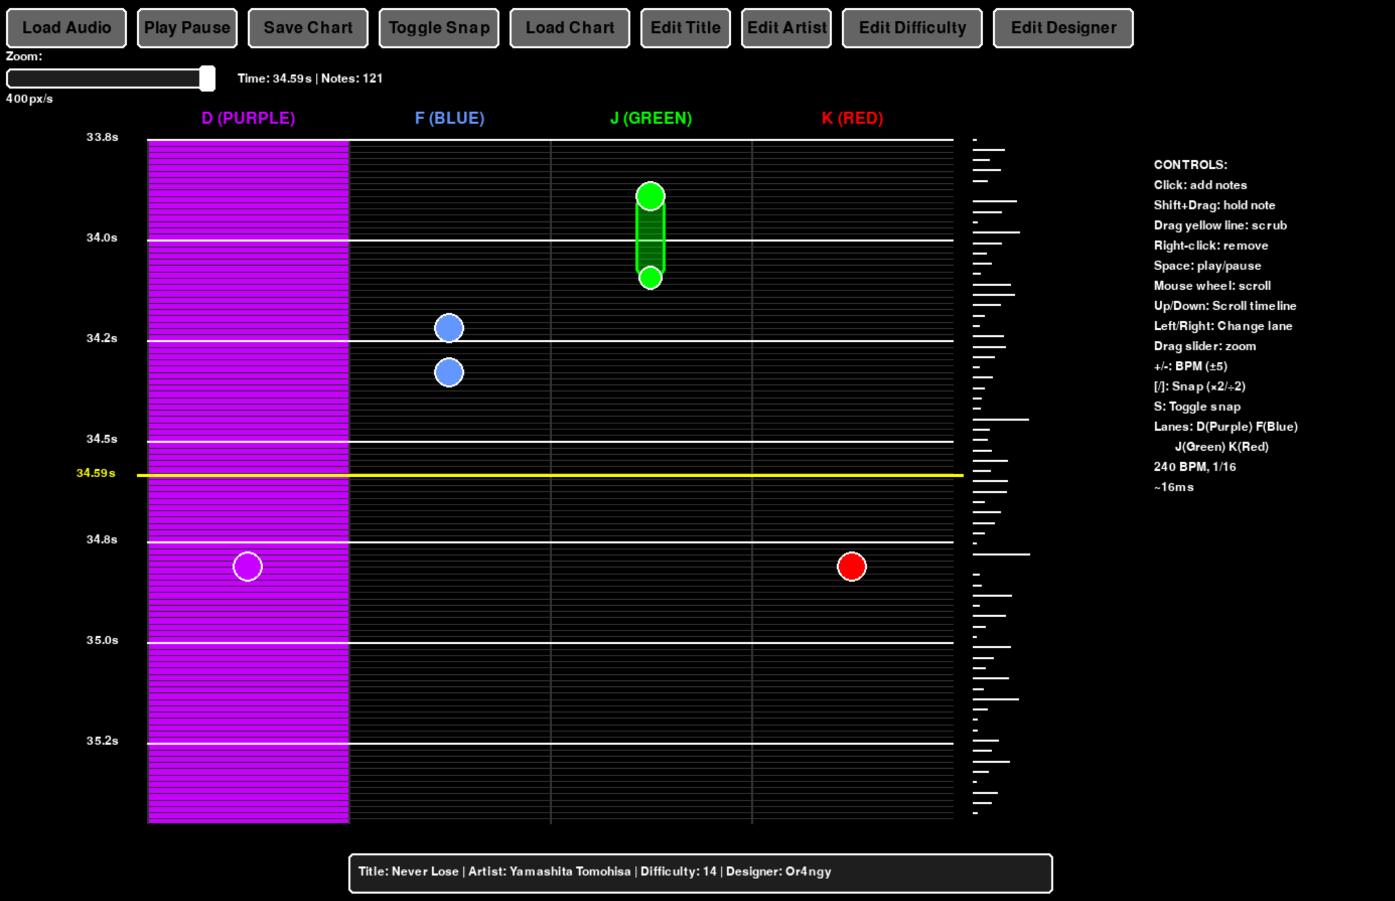Screen dimensions: 1395x901
Task: Open Edit Difficulty option
Action: point(912,28)
